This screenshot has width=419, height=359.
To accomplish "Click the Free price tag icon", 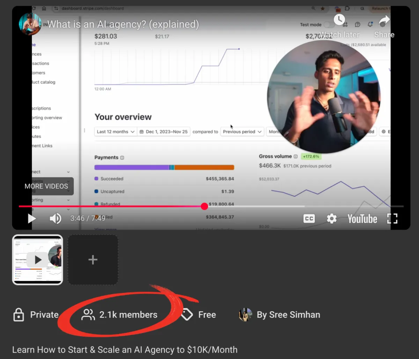I will [187, 315].
